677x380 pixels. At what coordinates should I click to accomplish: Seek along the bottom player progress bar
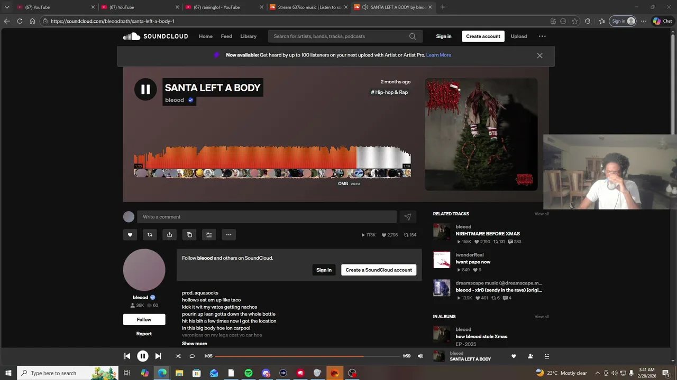307,356
